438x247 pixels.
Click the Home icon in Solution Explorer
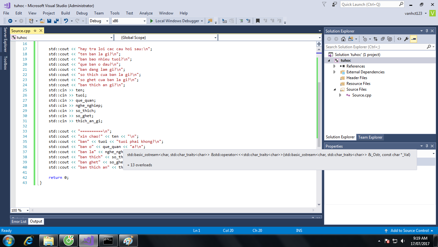343,39
